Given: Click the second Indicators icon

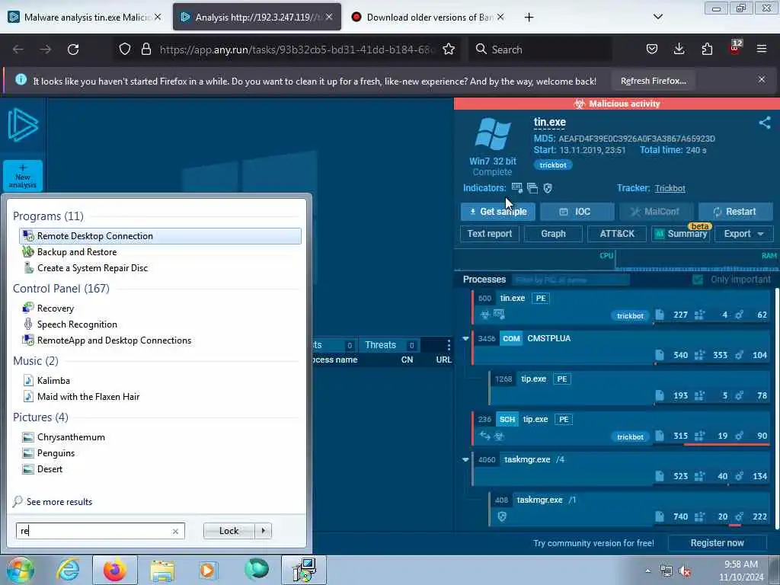Looking at the screenshot, I should point(532,188).
